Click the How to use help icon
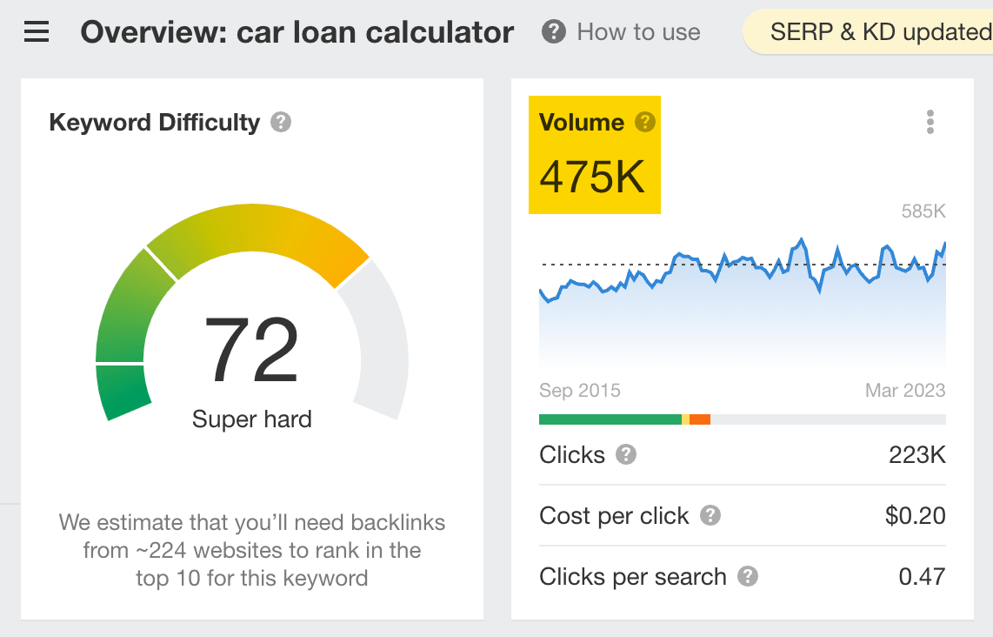Screen dimensions: 993x637 pyautogui.click(x=554, y=32)
